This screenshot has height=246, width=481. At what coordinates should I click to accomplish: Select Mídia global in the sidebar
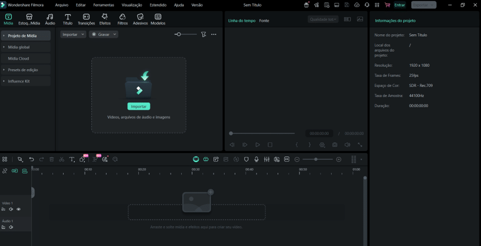click(x=19, y=47)
